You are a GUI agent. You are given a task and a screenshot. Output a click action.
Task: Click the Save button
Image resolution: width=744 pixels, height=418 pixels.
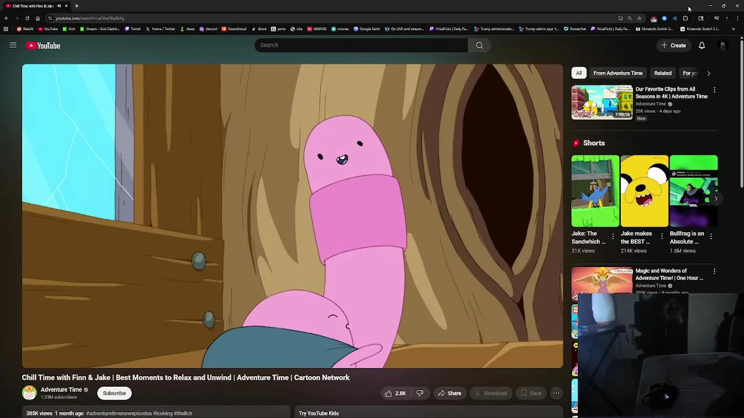[530, 393]
